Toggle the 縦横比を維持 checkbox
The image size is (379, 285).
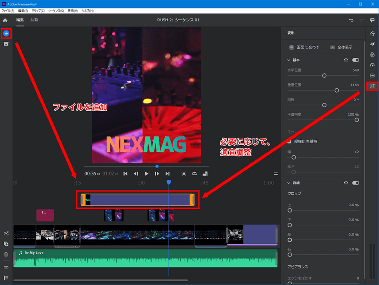(x=289, y=141)
